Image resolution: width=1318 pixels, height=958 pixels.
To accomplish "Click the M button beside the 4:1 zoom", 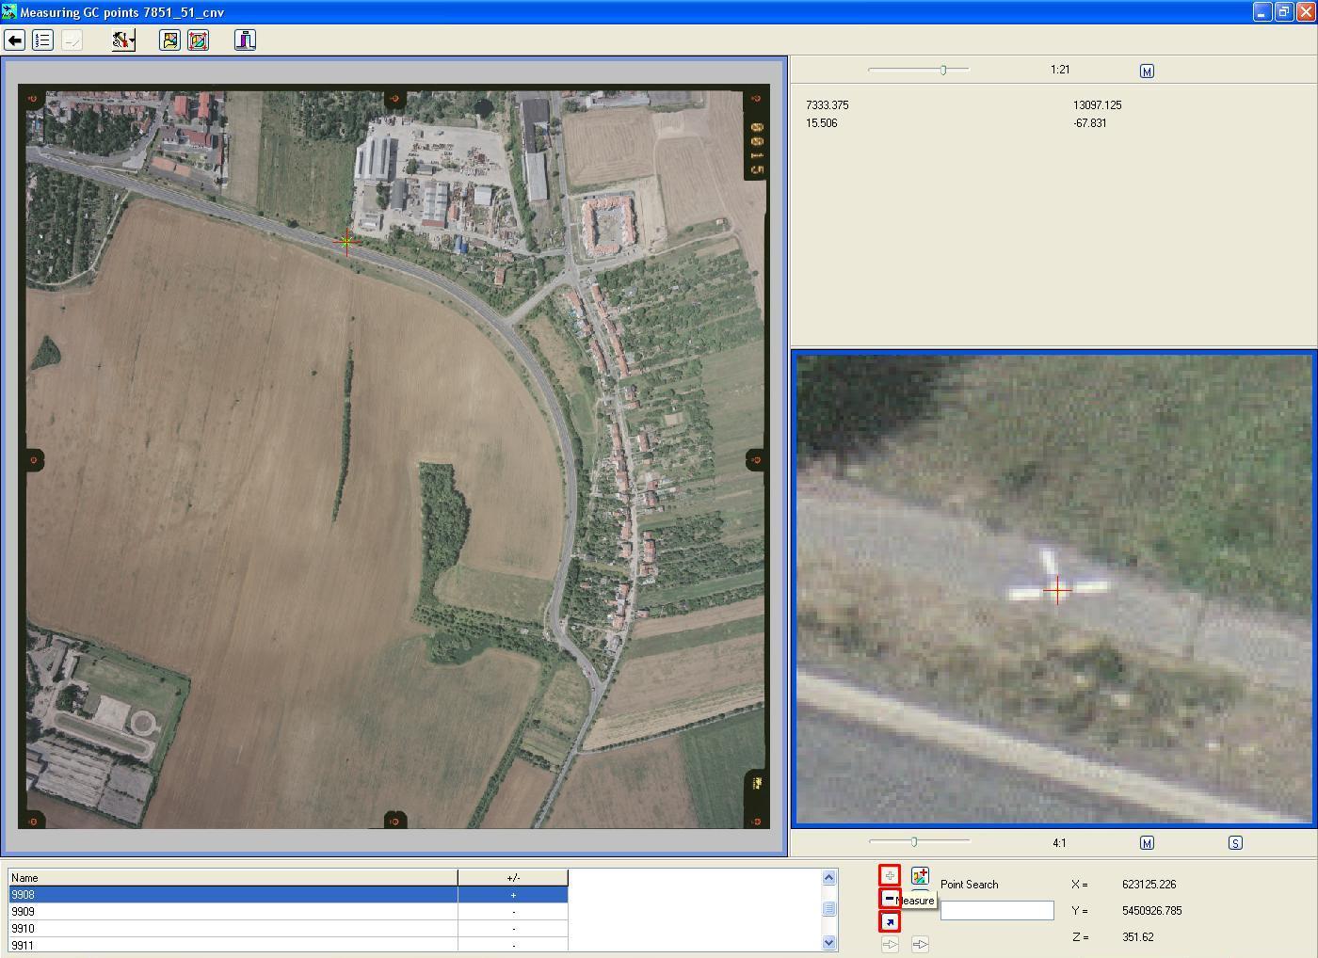I will pos(1147,843).
